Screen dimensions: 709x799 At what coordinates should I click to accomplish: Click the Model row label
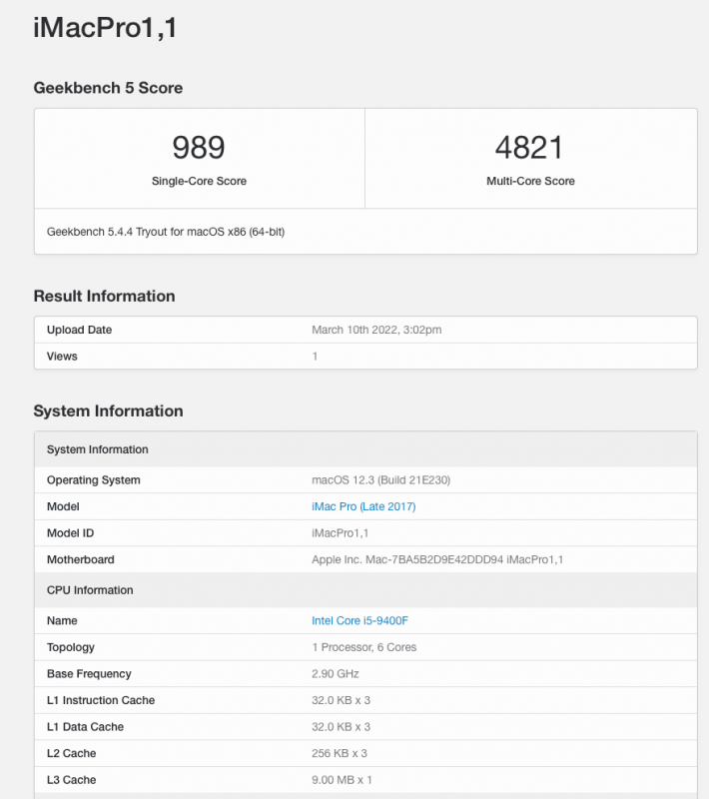[x=63, y=506]
